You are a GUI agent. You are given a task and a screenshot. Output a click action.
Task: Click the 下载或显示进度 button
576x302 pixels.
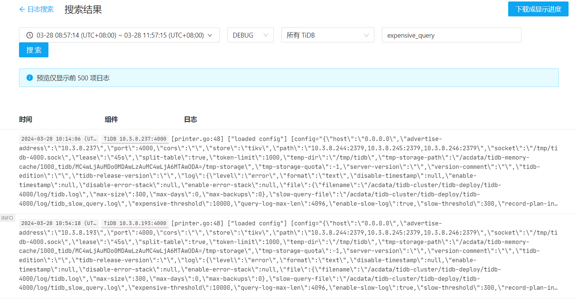coord(538,9)
